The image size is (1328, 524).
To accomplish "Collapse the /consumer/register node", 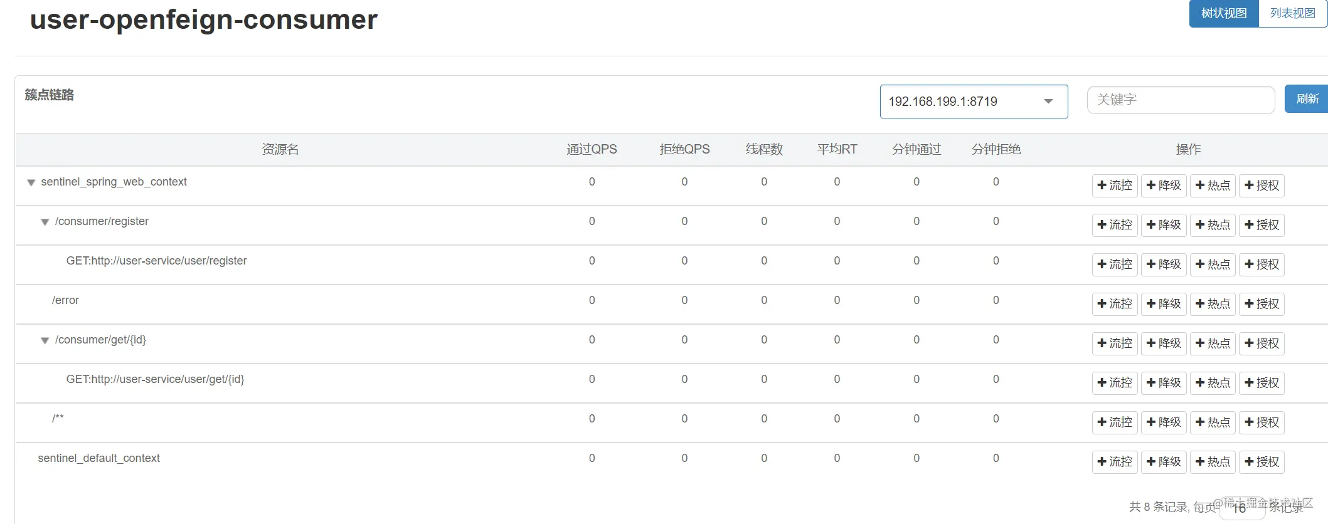I will (45, 222).
